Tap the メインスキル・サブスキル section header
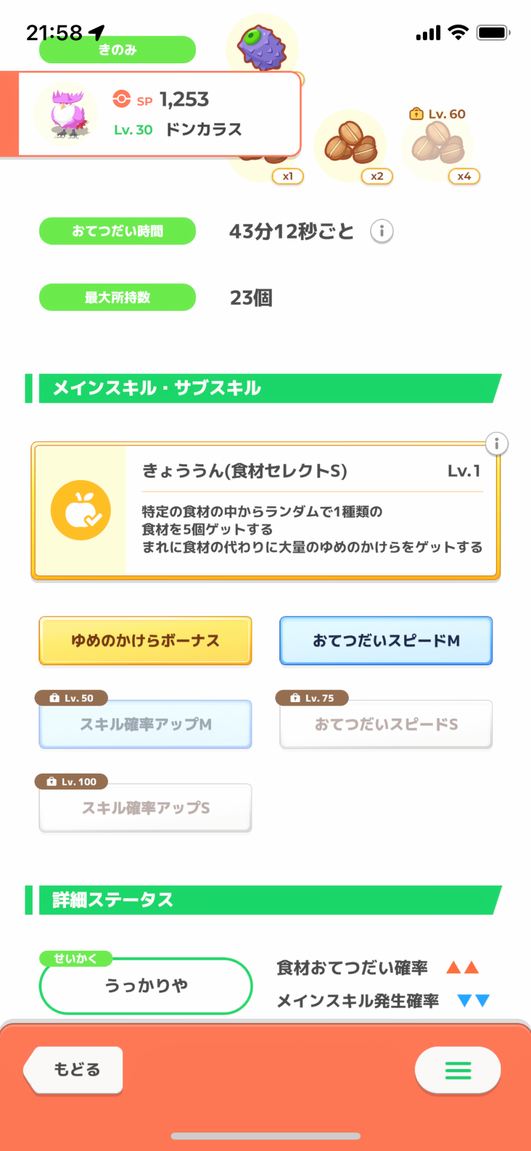 click(x=264, y=388)
